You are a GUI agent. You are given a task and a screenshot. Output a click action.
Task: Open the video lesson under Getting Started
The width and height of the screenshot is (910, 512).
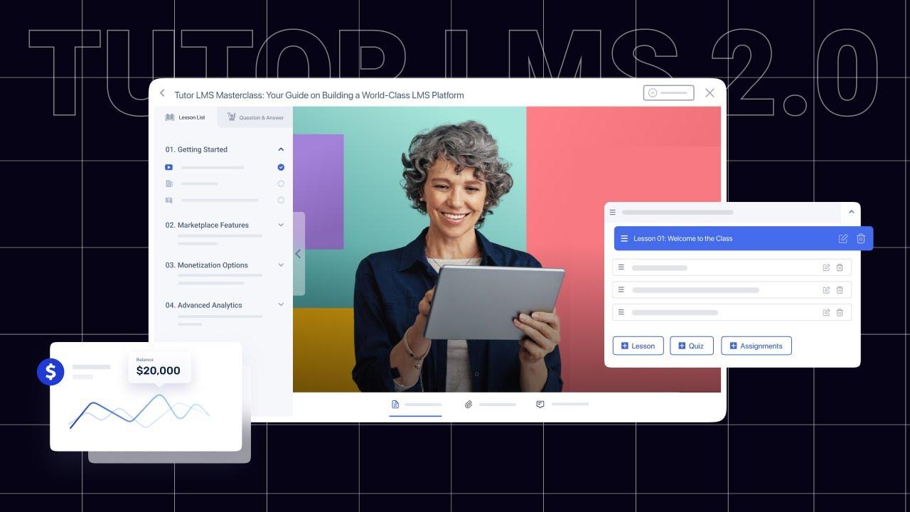pos(169,168)
